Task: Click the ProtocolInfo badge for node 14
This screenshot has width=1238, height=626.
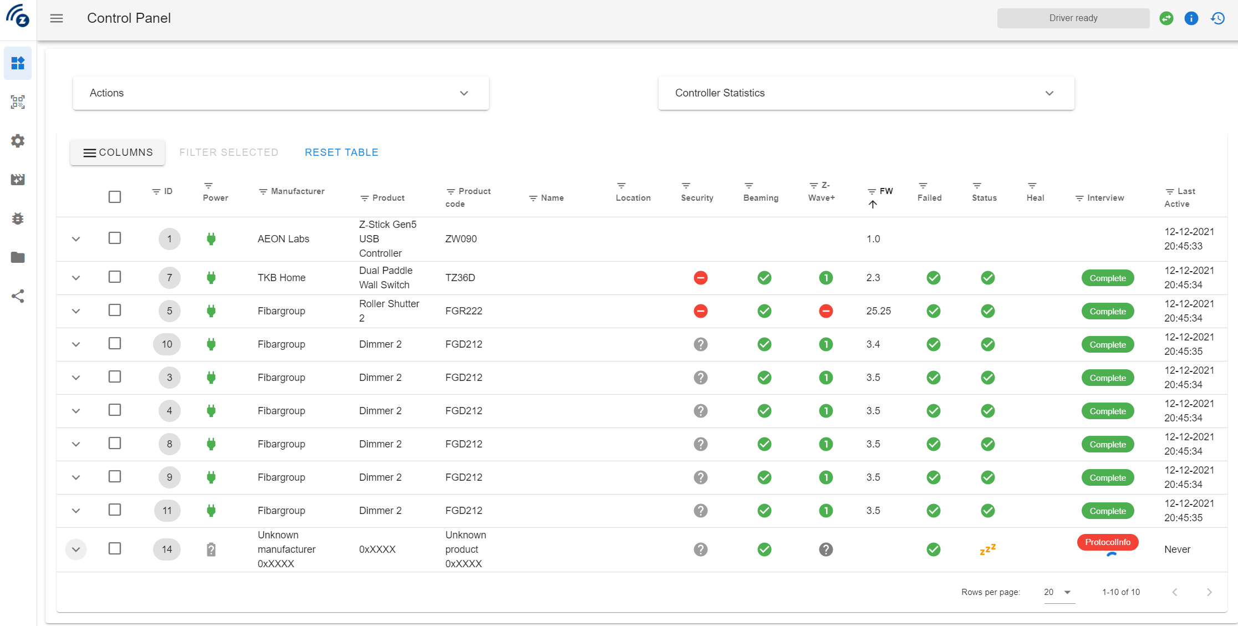Action: 1107,542
